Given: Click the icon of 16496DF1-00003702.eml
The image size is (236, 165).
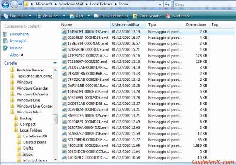Looking at the screenshot, I should (x=64, y=92).
